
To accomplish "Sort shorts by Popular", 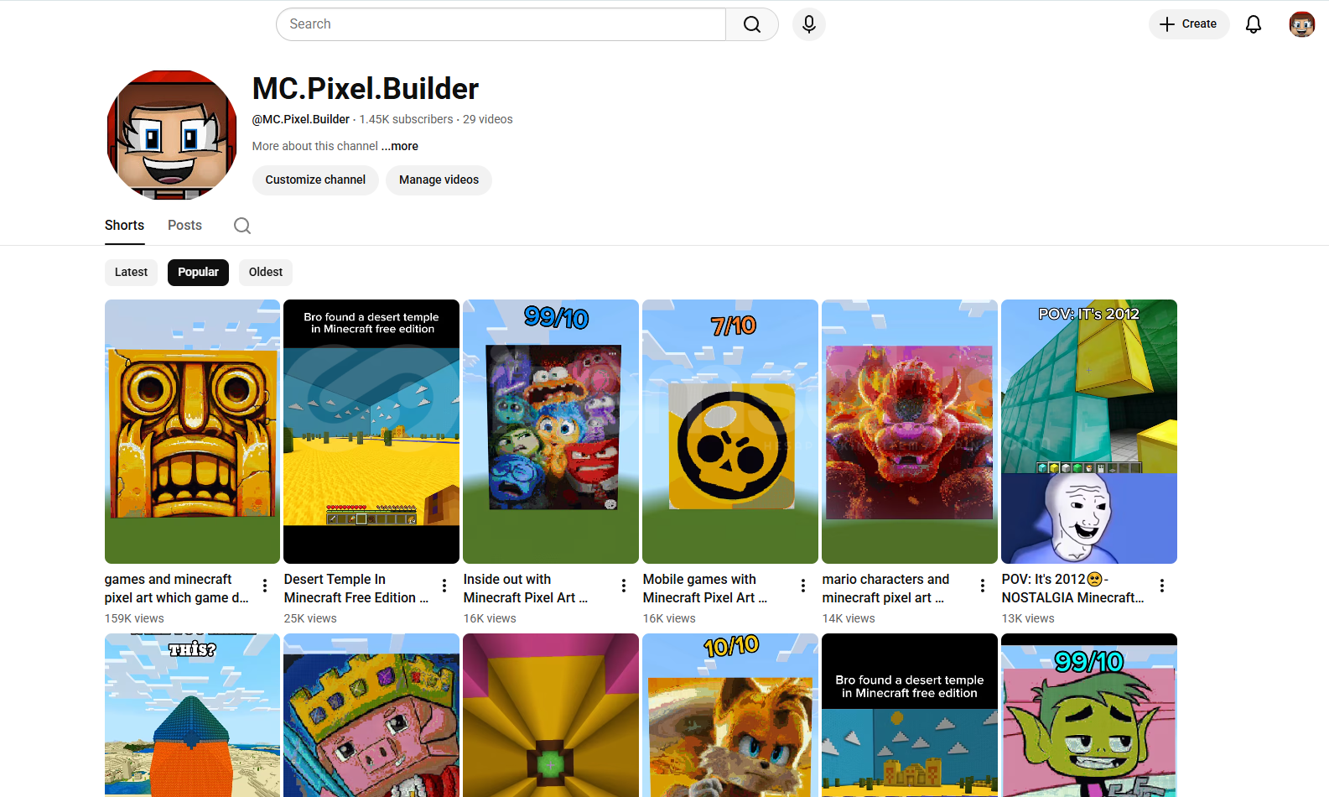I will coord(198,272).
